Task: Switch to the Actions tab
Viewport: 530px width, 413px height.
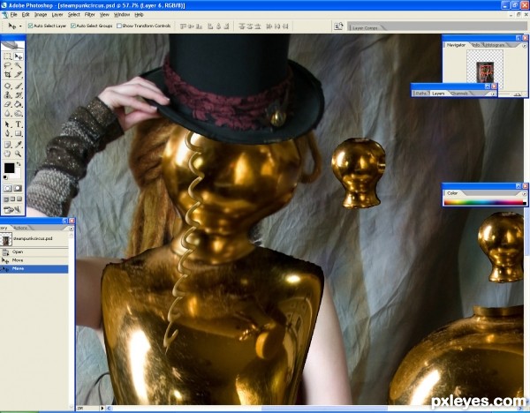Action: [x=20, y=228]
